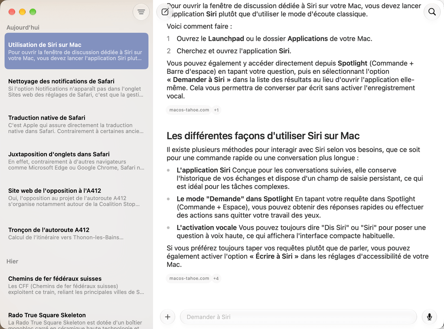Viewport: 444px width, 329px height.
Task: Click Le mode "Demande" dans Spotlight bullet
Action: click(x=235, y=199)
